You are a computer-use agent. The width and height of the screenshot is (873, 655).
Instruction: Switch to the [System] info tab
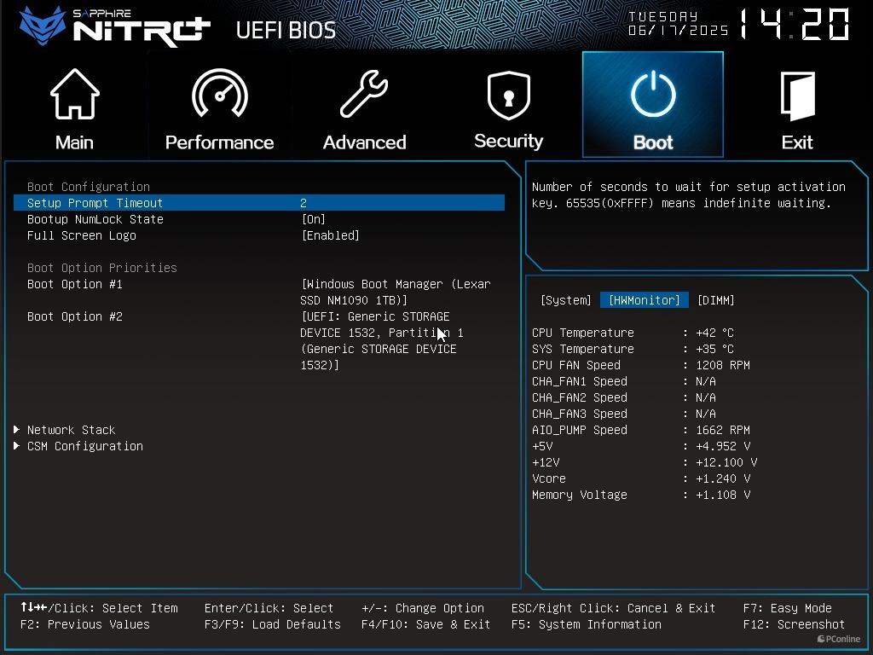click(x=566, y=300)
